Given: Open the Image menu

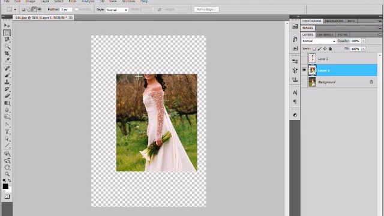Looking at the screenshot, I should (31, 1).
